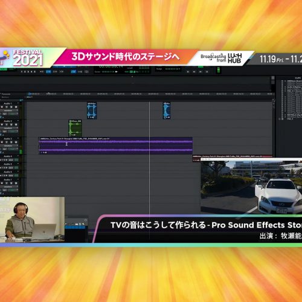Open automation mode selector on Audio 3

(13, 149)
